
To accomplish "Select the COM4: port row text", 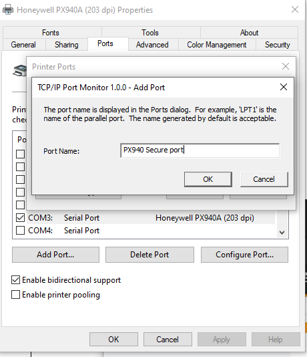I will tap(41, 231).
